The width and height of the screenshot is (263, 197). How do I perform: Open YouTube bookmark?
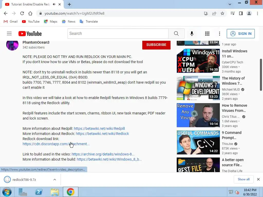pos(31,22)
